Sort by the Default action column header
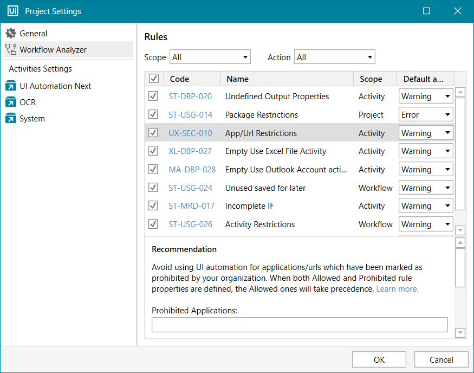474x373 pixels. (425, 79)
